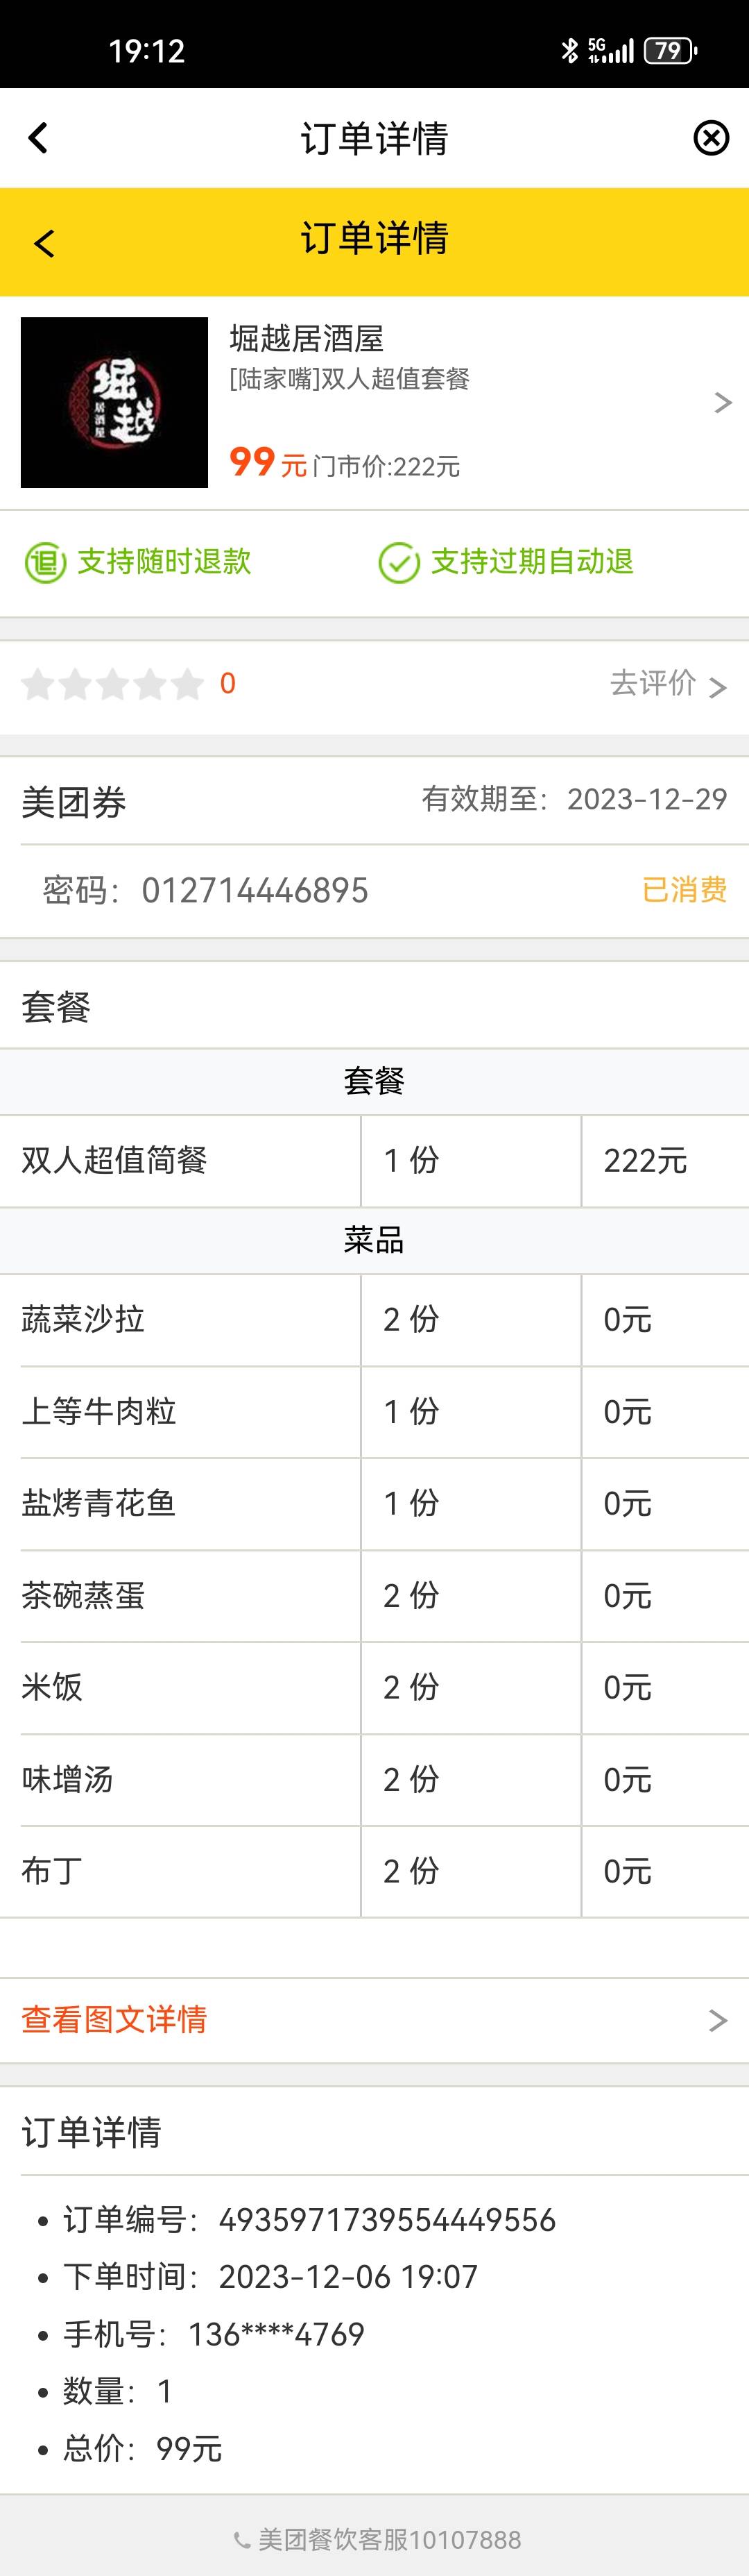This screenshot has width=749, height=2576.
Task: Select the fifth rating star
Action: click(187, 684)
